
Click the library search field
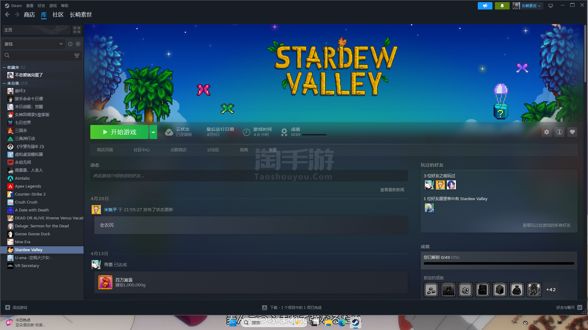(x=38, y=55)
